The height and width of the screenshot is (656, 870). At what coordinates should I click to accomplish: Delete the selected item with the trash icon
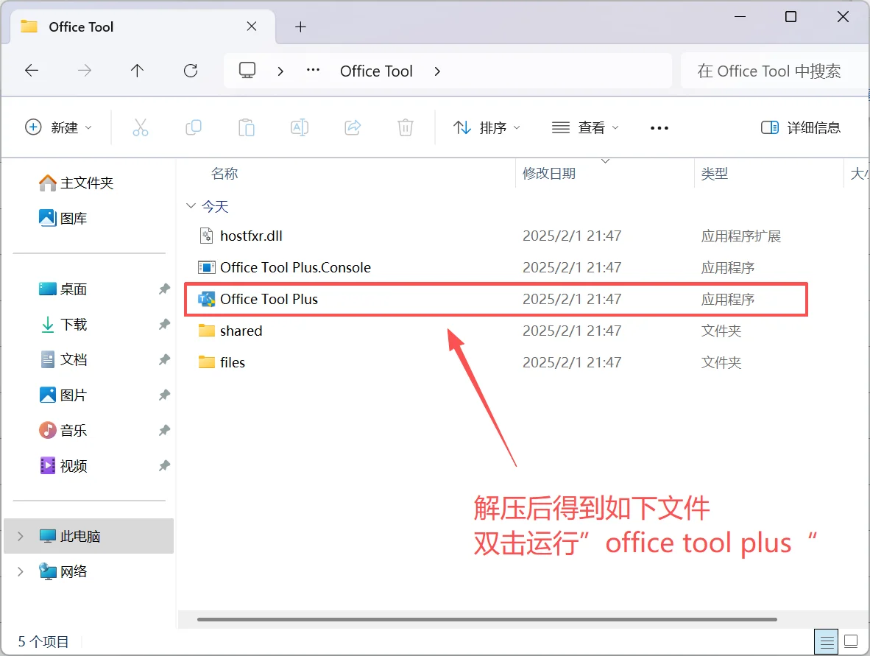tap(405, 127)
